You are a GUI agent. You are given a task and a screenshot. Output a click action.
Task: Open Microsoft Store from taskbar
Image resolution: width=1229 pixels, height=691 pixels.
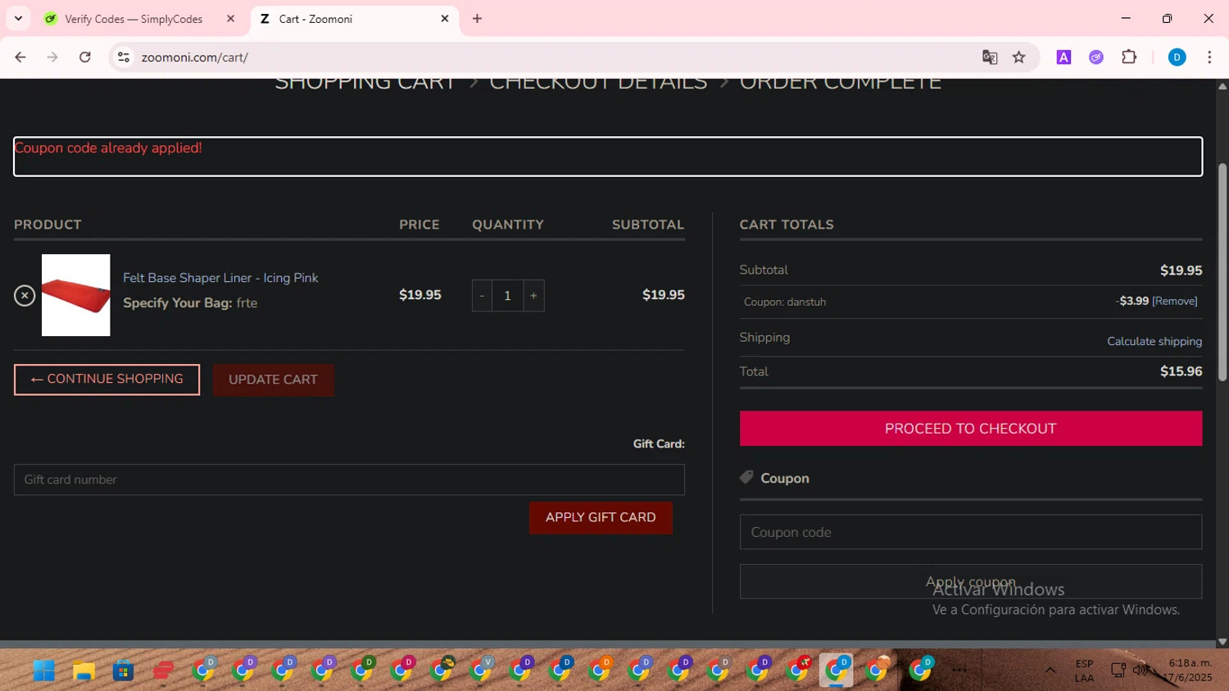pyautogui.click(x=123, y=671)
